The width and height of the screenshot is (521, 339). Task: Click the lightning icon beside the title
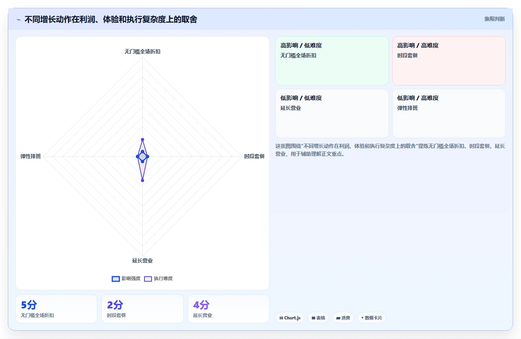19,19
